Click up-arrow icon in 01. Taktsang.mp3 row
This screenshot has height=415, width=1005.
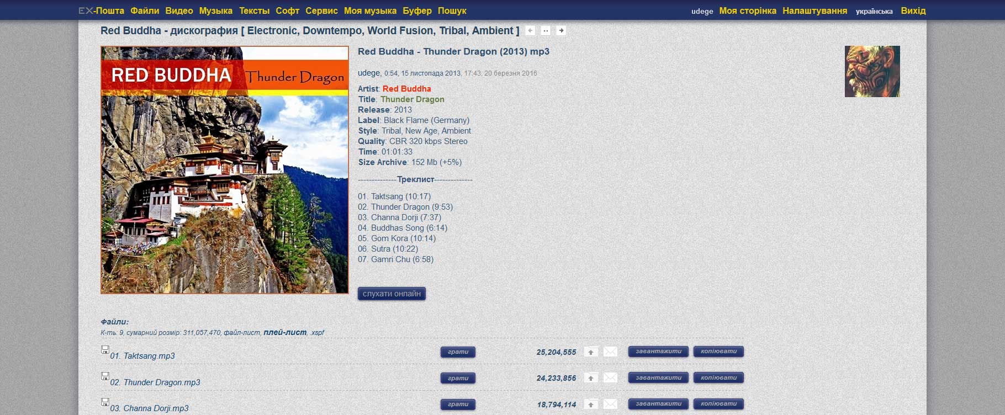coord(591,352)
